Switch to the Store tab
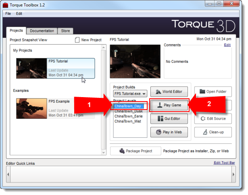Viewport: 248px width, 195px height. pos(65,31)
